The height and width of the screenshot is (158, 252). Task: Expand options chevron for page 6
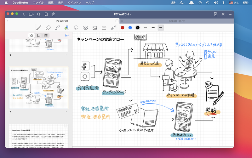66,55
